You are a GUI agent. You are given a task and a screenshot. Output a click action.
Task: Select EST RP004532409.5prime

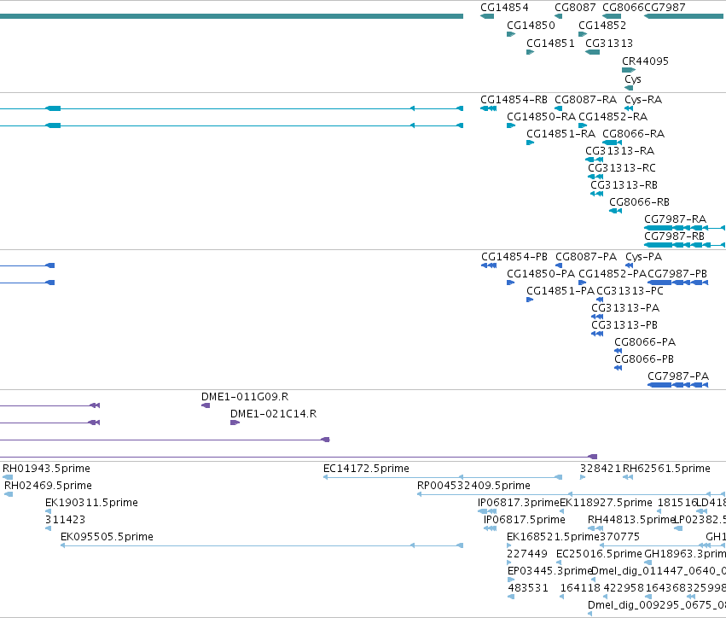click(x=473, y=486)
